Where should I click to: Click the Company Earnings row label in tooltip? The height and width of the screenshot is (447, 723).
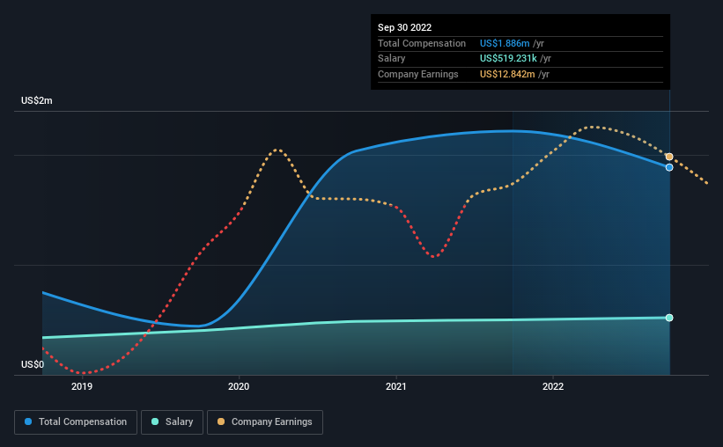pos(417,74)
